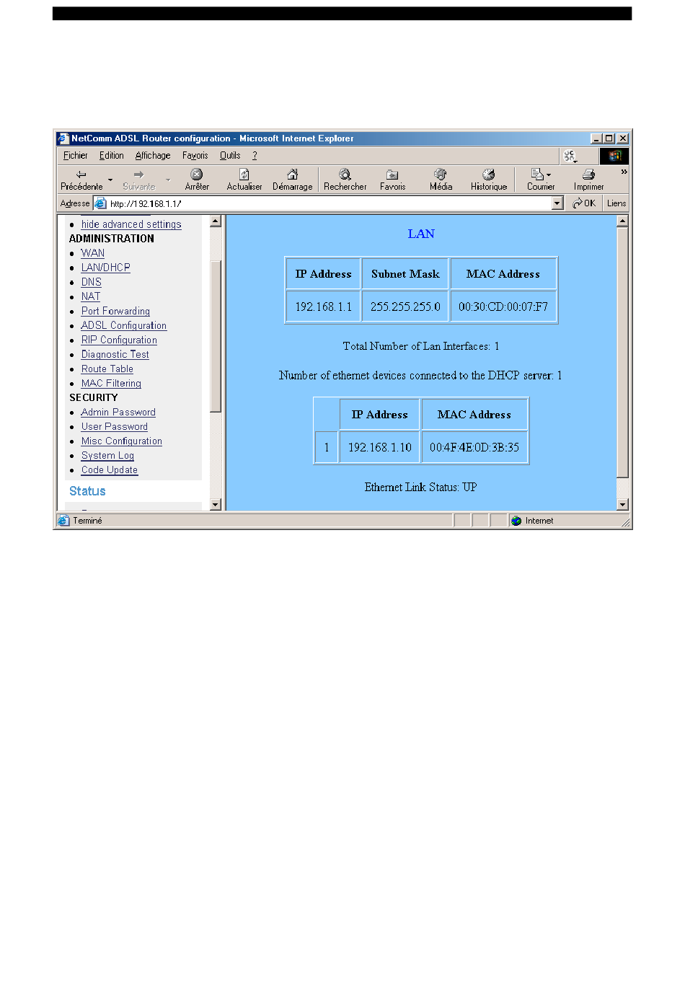Open the Outils menu
The width and height of the screenshot is (685, 1001).
click(x=230, y=156)
